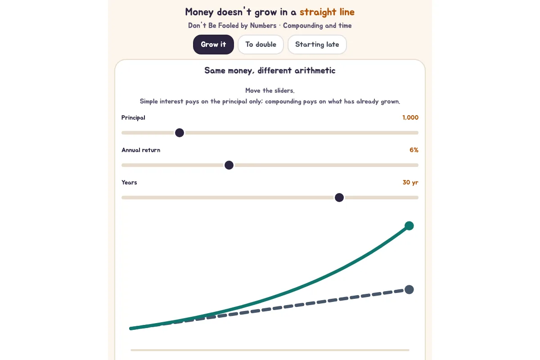Image resolution: width=540 pixels, height=360 pixels.
Task: Click the 30 yr years value
Action: [x=410, y=182]
